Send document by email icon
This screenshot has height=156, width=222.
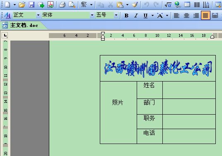coord(41,5)
